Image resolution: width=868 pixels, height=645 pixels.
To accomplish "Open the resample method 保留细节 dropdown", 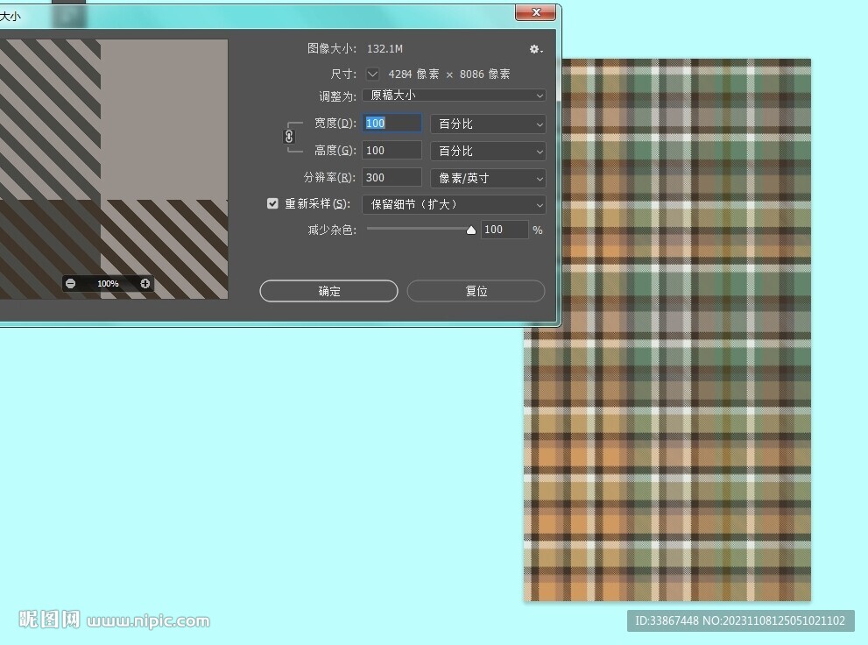I will (x=454, y=204).
